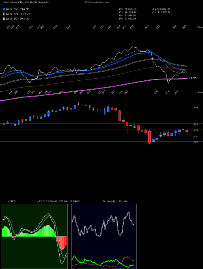Click the blue DOW ST legend swatch
The width and height of the screenshot is (203, 269).
pyautogui.click(x=4, y=9)
